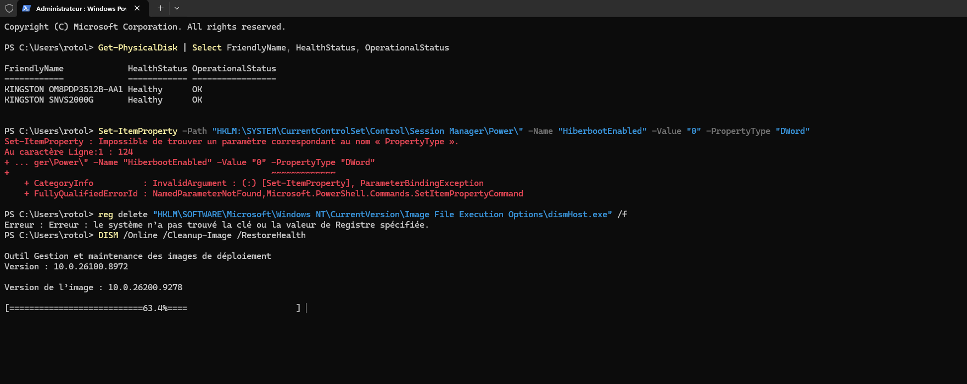Open a new tab with the plus button
The width and height of the screenshot is (967, 384).
point(160,8)
